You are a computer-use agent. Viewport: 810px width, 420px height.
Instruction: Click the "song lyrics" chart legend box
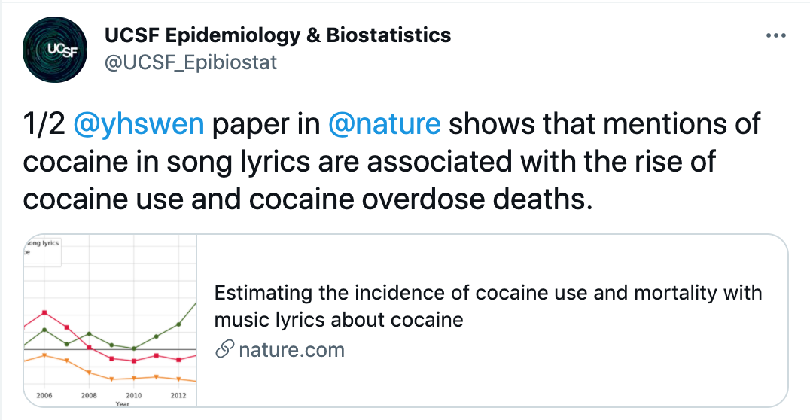(41, 248)
